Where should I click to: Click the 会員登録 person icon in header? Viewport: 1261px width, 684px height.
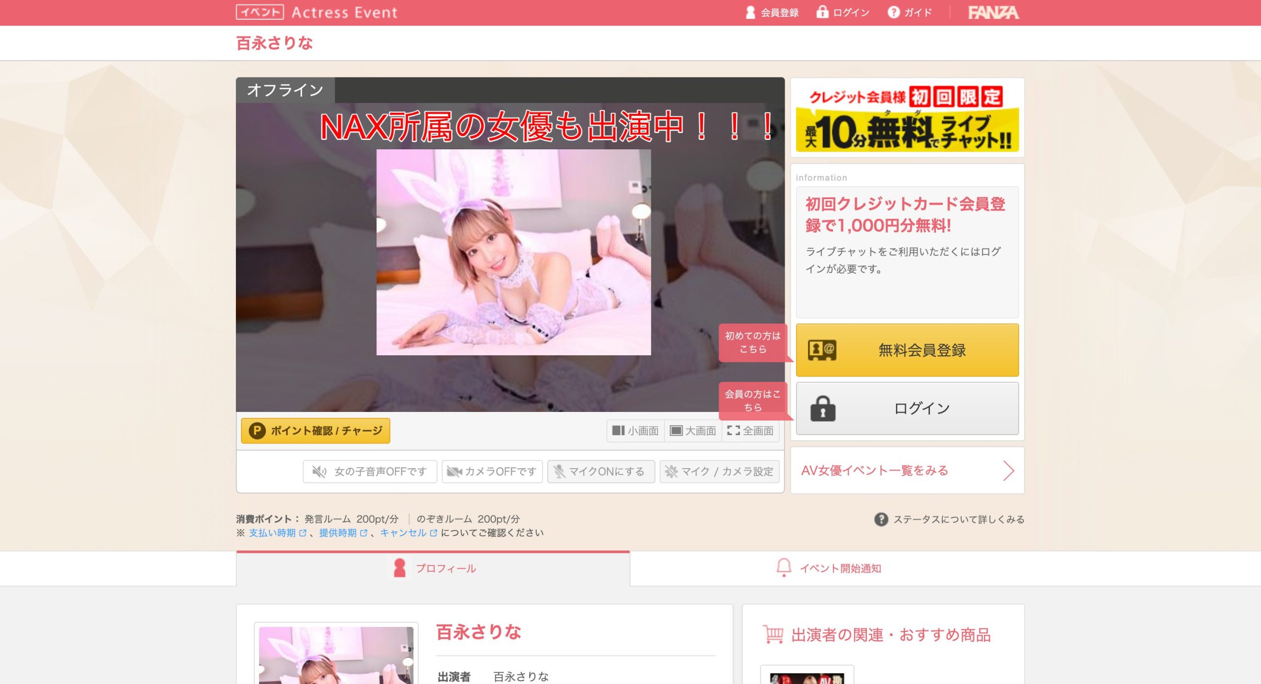[x=749, y=12]
